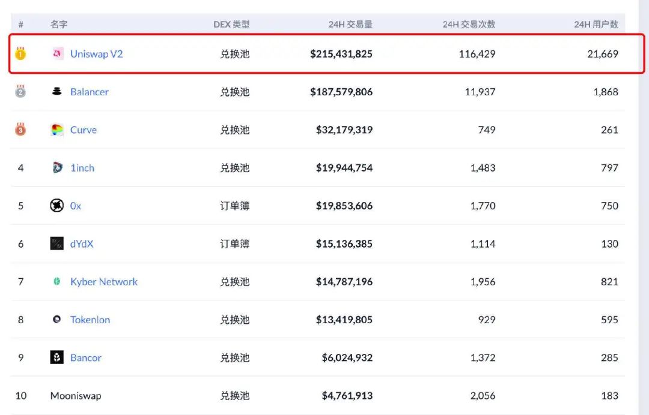Viewport: 649px width, 415px height.
Task: Open the Kyber Network link
Action: [x=104, y=282]
